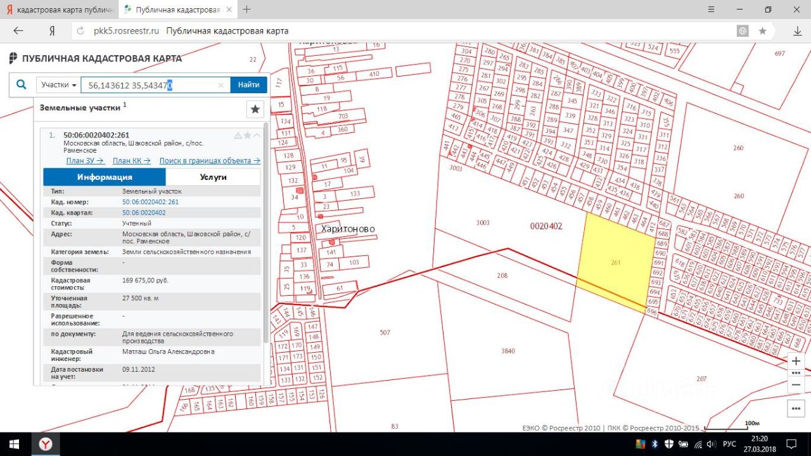Open Yandex Browser from the taskbar
The image size is (811, 456).
pyautogui.click(x=46, y=444)
